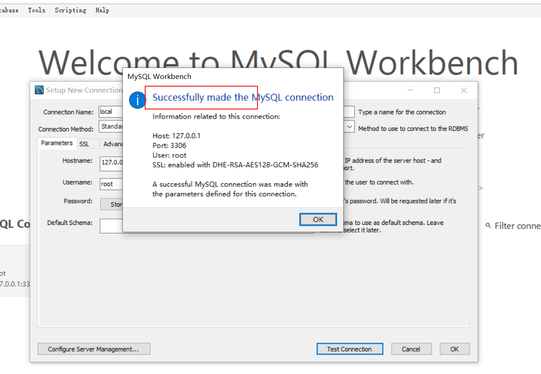Click Configure Server Management button
541x374 pixels.
[x=94, y=349]
